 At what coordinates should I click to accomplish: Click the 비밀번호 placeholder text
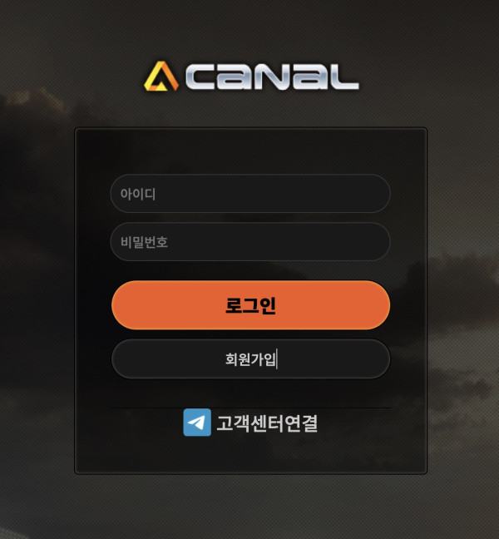[144, 242]
